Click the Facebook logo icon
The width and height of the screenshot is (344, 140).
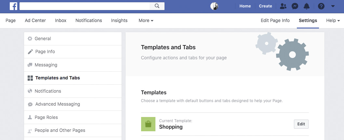pos(13,6)
